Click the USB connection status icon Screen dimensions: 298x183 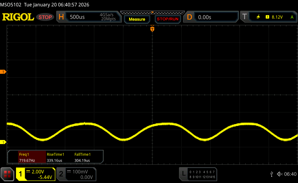pos(272,174)
